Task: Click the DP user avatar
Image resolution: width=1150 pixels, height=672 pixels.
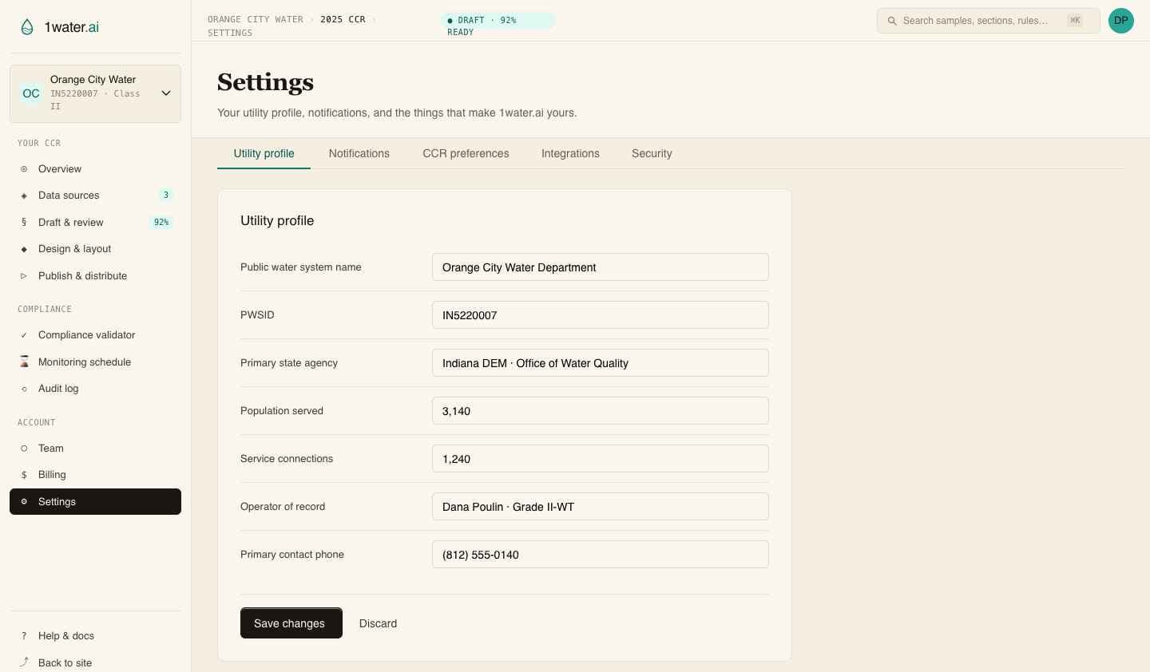Action: click(x=1120, y=21)
